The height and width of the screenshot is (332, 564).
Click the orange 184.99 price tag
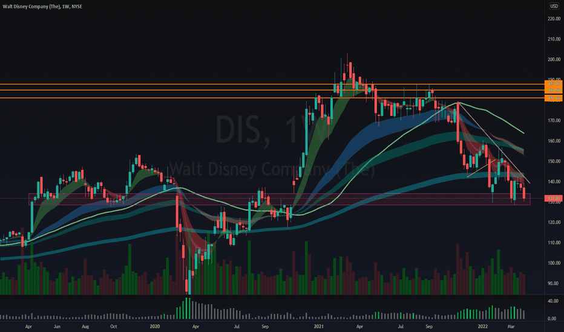(x=554, y=90)
